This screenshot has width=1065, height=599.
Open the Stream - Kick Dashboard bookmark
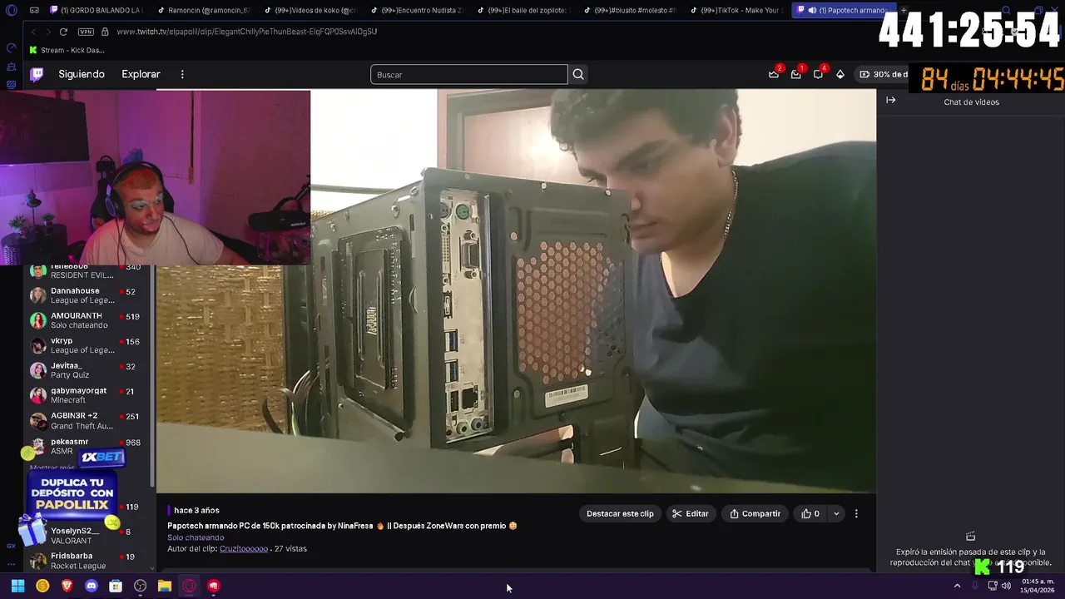point(67,50)
